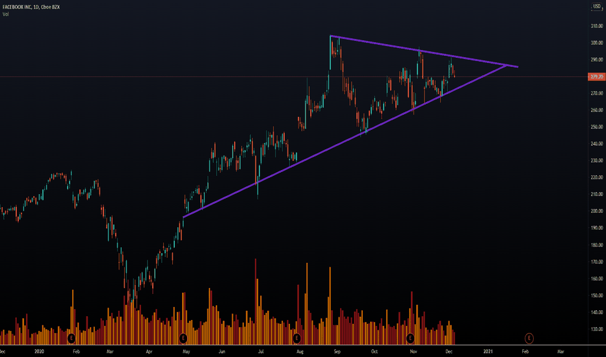Click the Jul label on time axis
Viewport: 606px width, 357px height.
pos(261,352)
